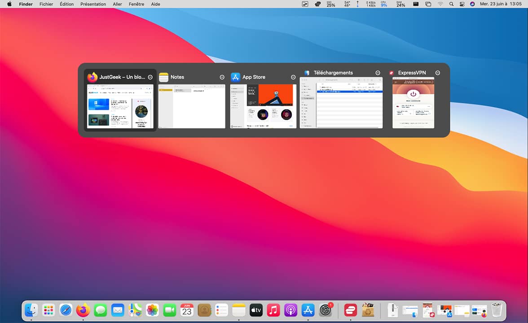
Task: Open the Finder icon in the Dock
Action: click(x=31, y=310)
